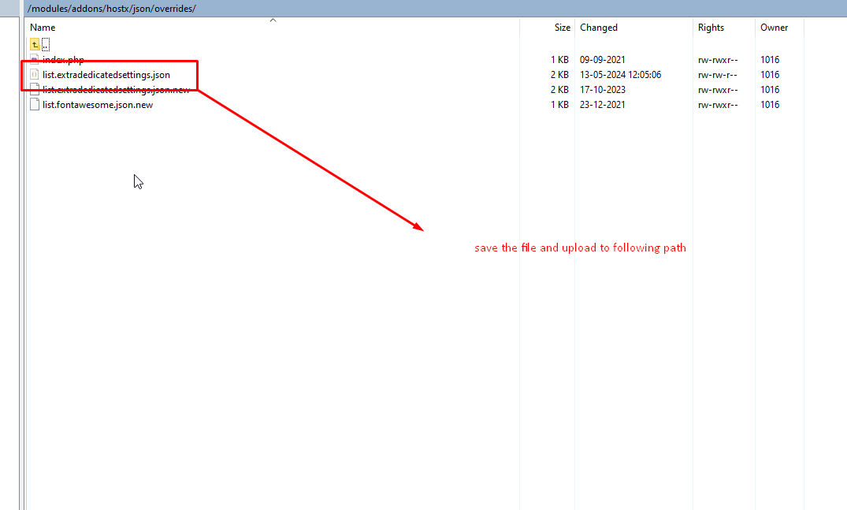Image resolution: width=847 pixels, height=510 pixels.
Task: Click the list.extradedicatedsettings.json.new file icon
Action: pyautogui.click(x=35, y=90)
